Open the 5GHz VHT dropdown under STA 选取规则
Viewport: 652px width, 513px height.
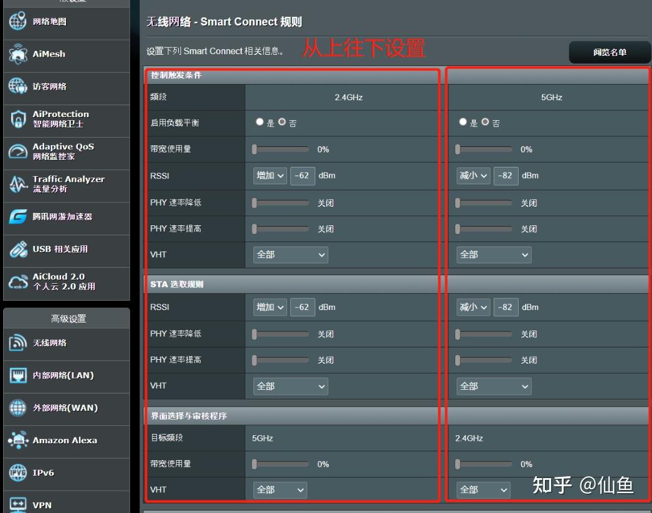click(x=493, y=386)
